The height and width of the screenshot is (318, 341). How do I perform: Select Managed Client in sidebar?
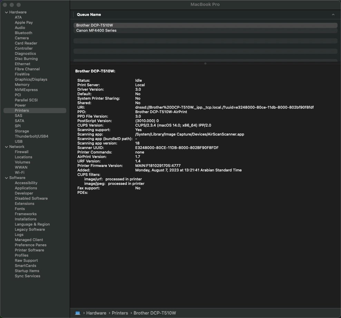pyautogui.click(x=29, y=240)
